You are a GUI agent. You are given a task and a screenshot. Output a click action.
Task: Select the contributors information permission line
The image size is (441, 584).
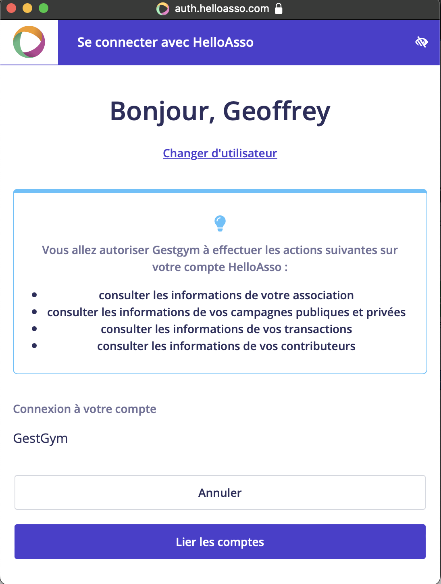(226, 346)
